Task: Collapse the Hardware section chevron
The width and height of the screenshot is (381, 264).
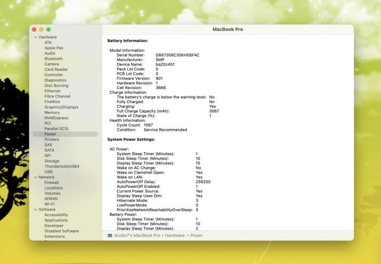Action: (36, 37)
